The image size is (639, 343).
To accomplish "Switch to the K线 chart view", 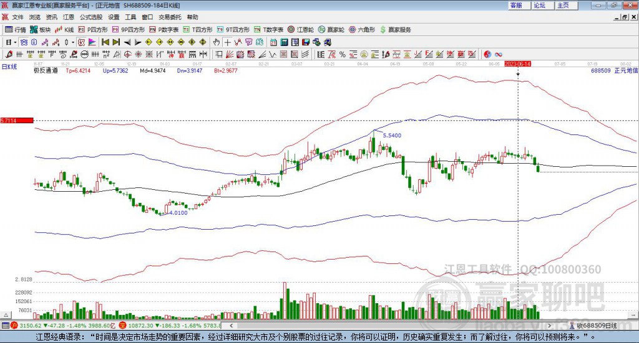I will (x=64, y=30).
